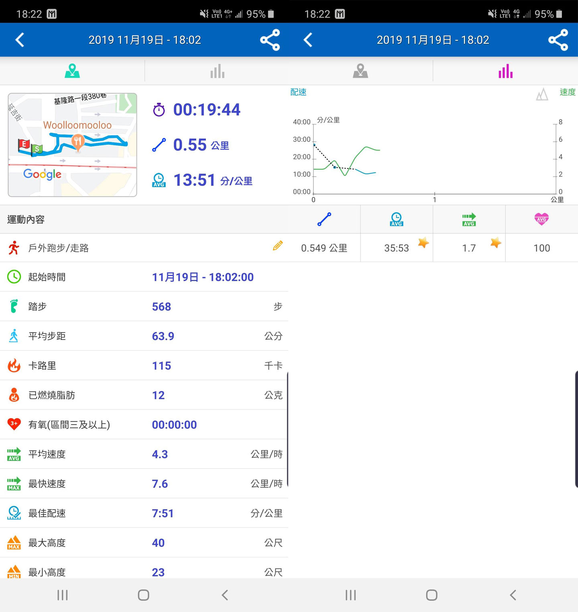Tap system back button on left screen
Screen dimensions: 578x612
(x=225, y=595)
